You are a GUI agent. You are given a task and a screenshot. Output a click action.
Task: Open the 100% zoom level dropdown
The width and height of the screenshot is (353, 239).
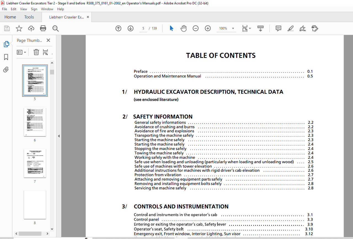(x=233, y=28)
